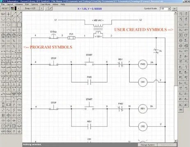Choose the dome-shaped arc drawing tool

9,19
